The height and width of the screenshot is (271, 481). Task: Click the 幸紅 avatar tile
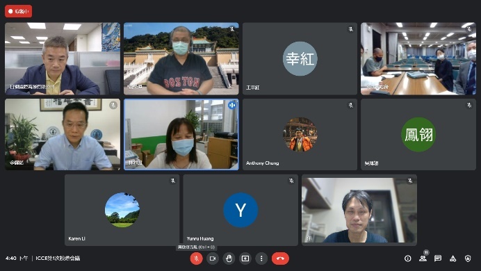tap(300, 58)
